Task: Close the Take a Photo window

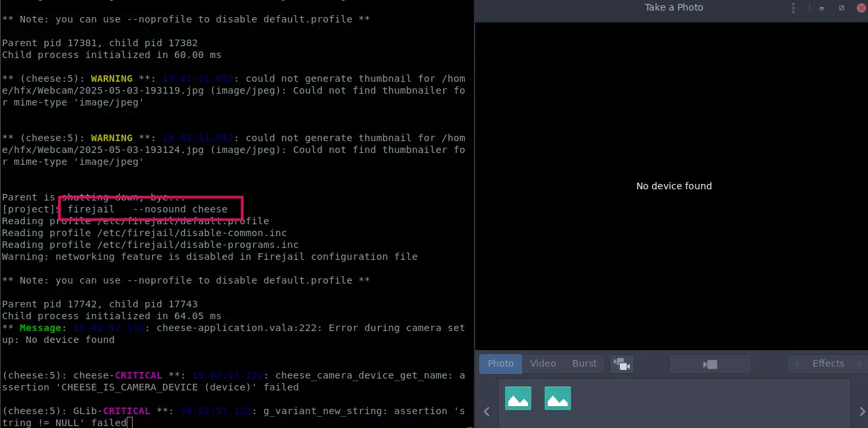Action: [x=860, y=8]
